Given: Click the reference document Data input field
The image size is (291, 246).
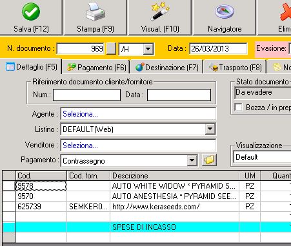Looking at the screenshot, I should [179, 95].
